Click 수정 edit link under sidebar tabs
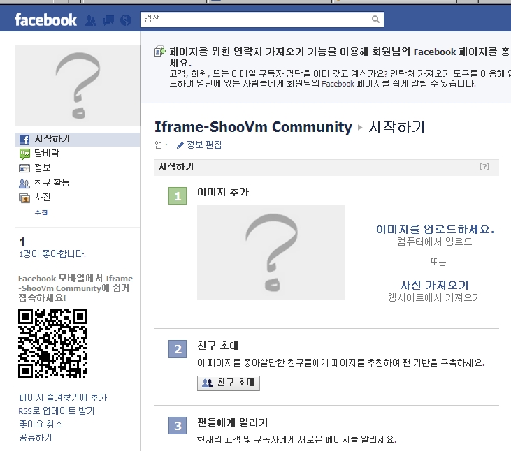Viewport: 511px width, 451px height. point(41,212)
